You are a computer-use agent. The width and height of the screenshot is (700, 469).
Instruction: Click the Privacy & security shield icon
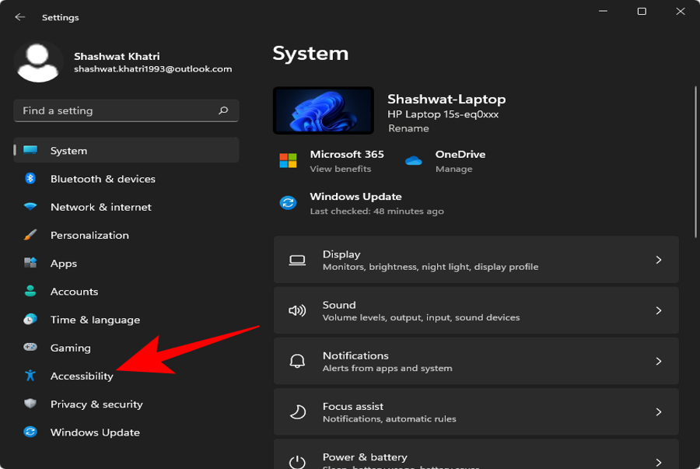[x=30, y=404]
